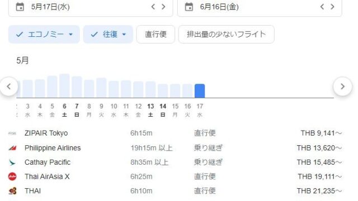Screen dimensions: 358x201
Task: Click the departure date calendar icon
Action: click(x=20, y=7)
